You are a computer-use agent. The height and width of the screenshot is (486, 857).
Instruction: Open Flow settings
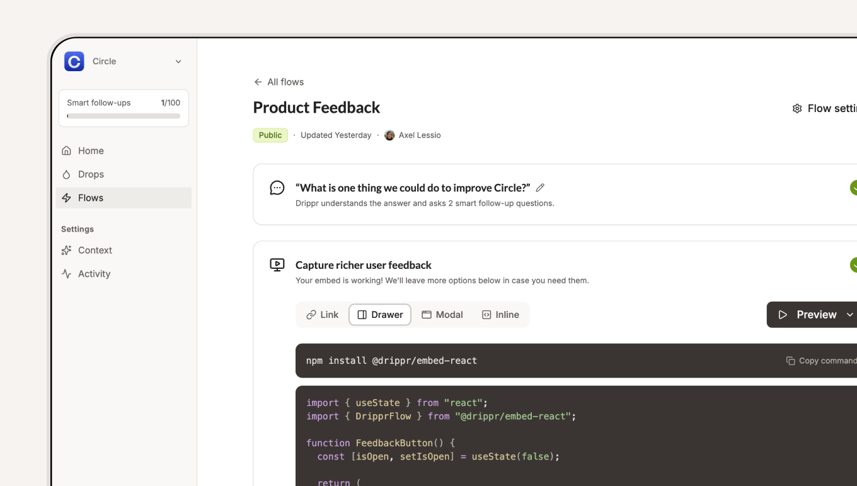point(824,108)
